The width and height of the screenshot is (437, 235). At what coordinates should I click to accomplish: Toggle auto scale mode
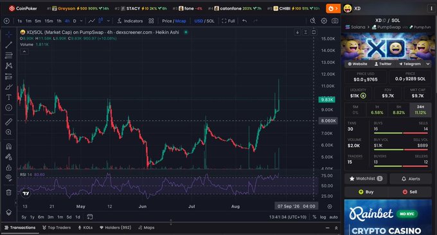334,217
